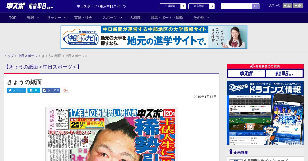
Task: Click the magnifier search button
Action: point(256,6)
